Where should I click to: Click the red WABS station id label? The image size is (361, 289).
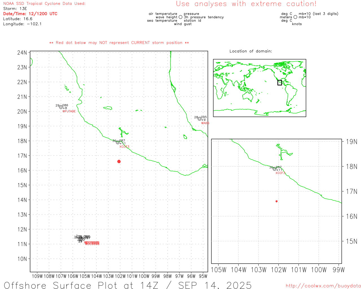[205, 123]
